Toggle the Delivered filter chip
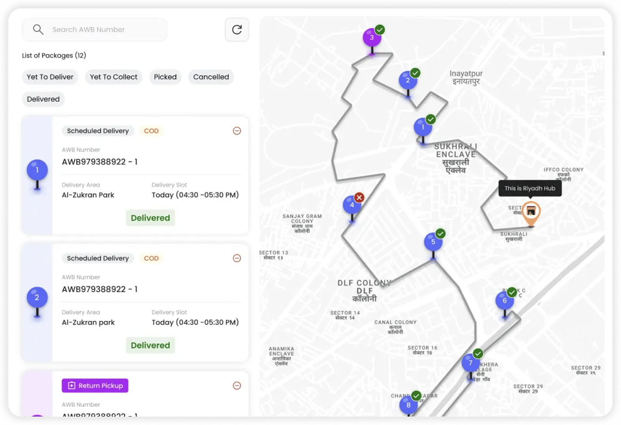This screenshot has height=425, width=621. (43, 99)
